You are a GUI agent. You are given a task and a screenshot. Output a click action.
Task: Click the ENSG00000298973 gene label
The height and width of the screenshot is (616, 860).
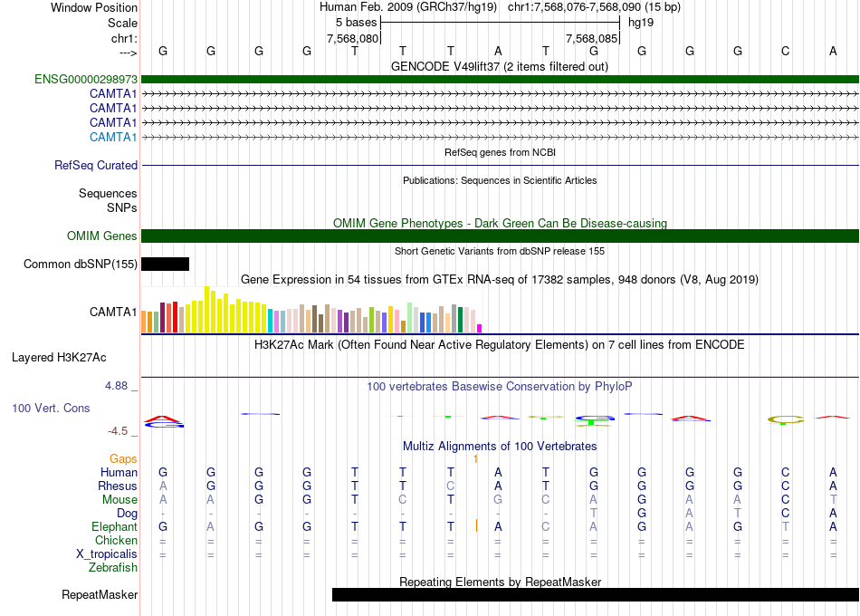tap(86, 80)
